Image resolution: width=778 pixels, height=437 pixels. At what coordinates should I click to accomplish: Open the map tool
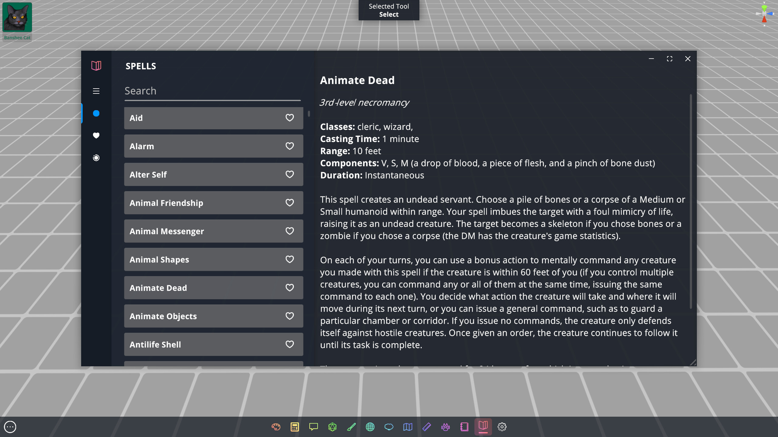pos(408,426)
